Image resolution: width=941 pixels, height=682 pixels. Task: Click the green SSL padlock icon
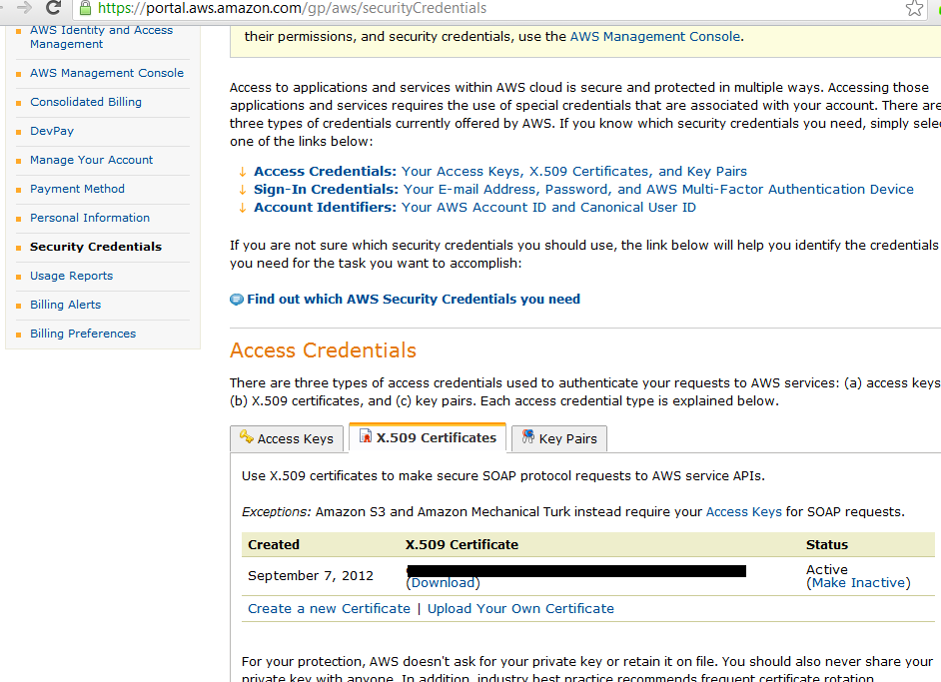pos(86,8)
